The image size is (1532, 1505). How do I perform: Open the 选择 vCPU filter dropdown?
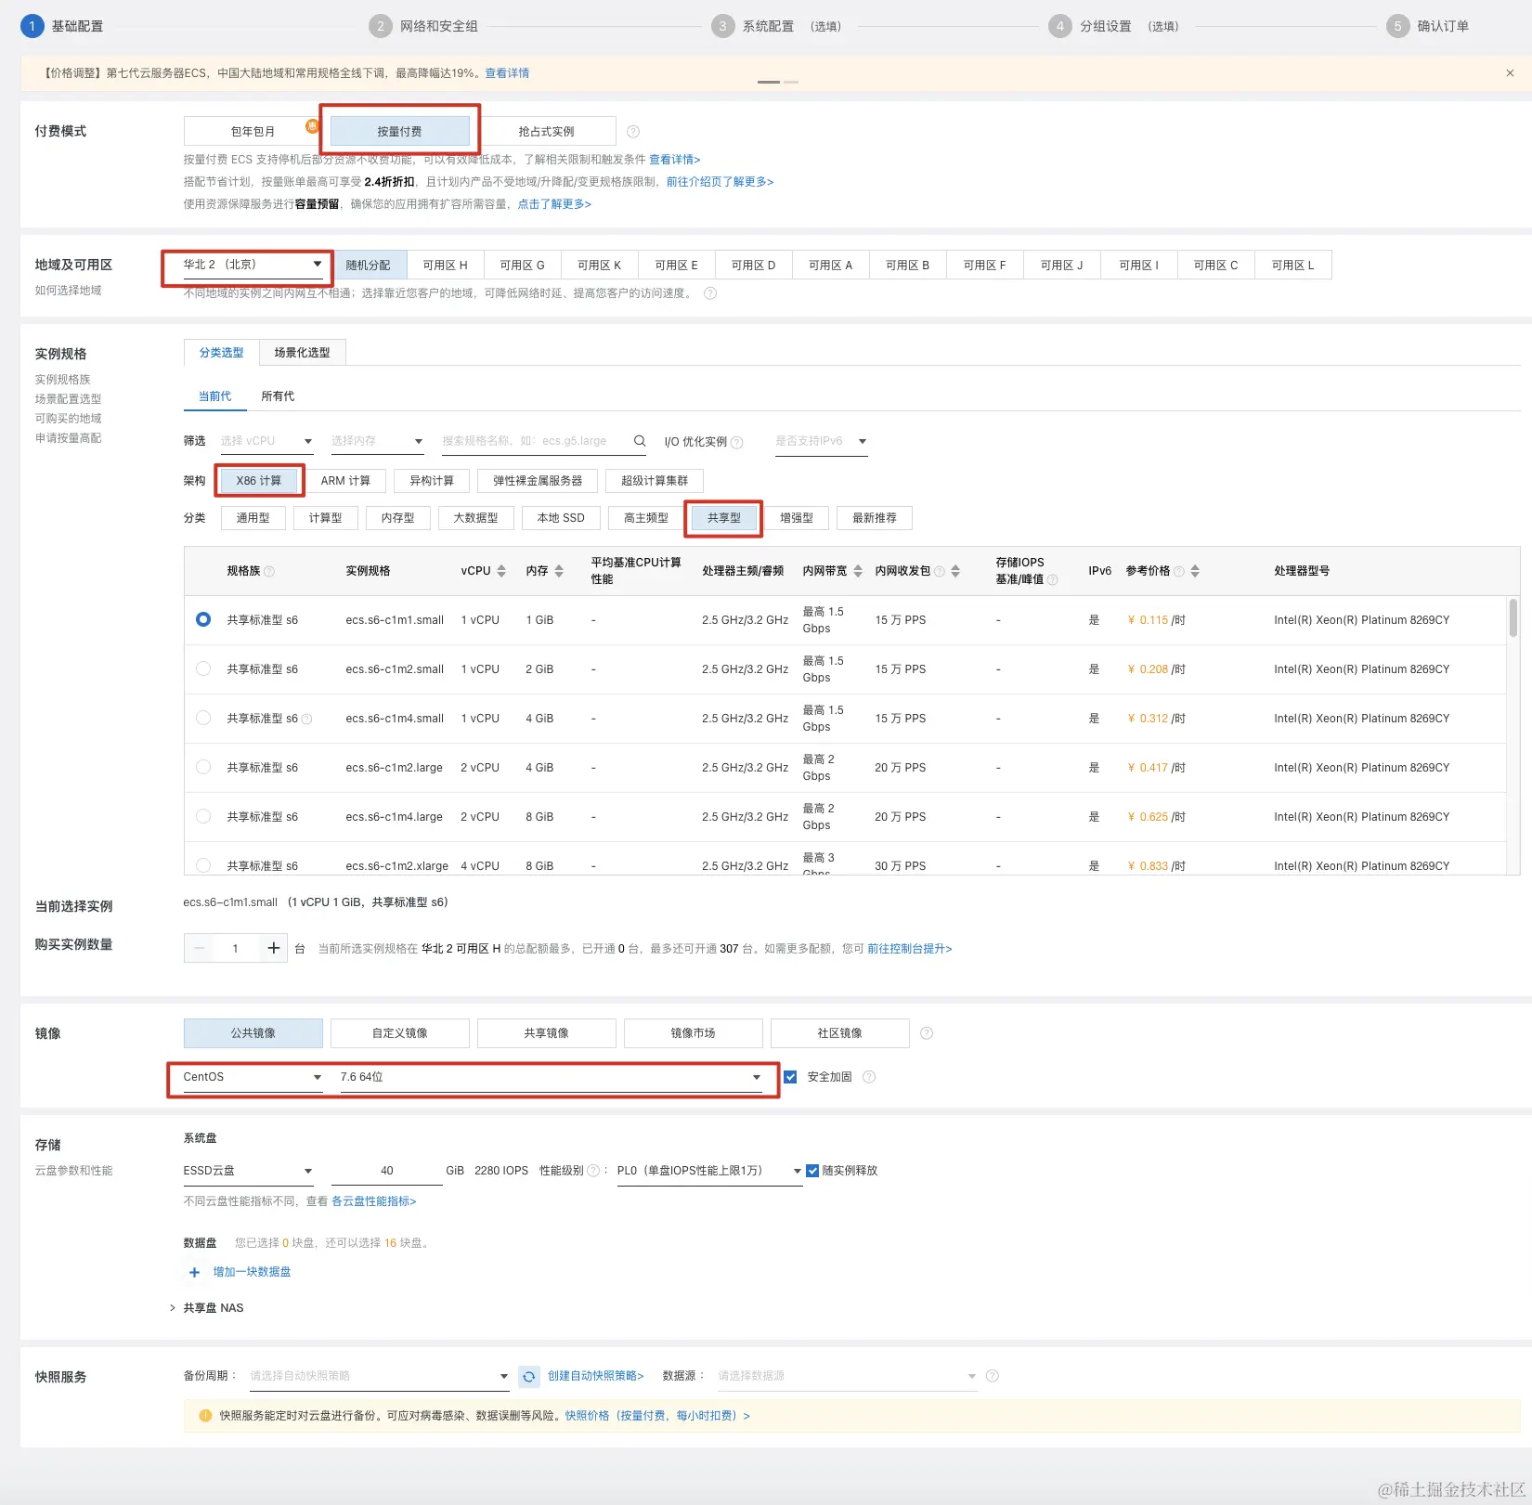point(266,441)
